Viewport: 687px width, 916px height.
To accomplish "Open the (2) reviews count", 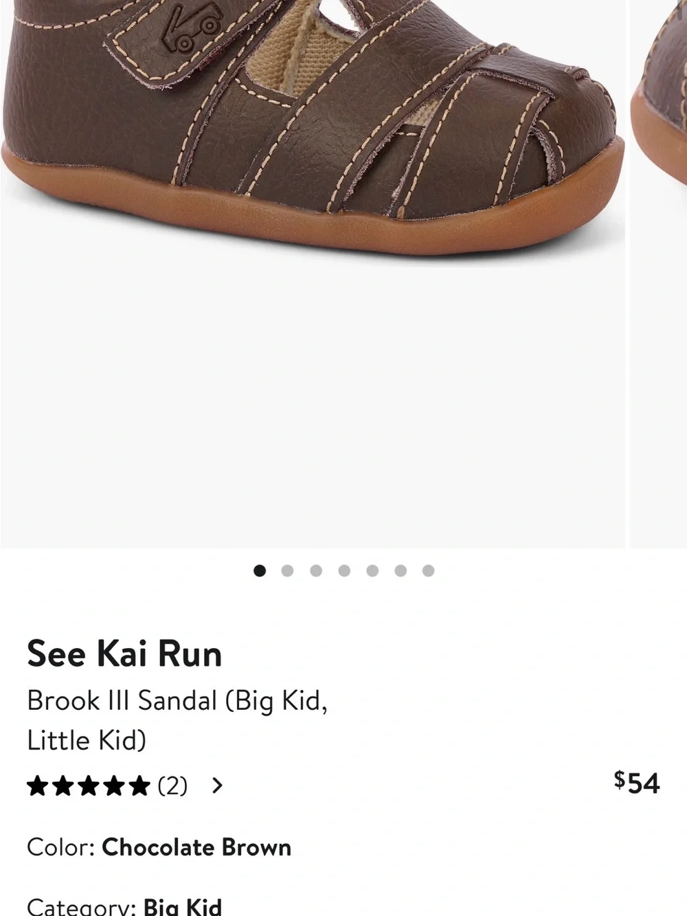I will pos(172,785).
